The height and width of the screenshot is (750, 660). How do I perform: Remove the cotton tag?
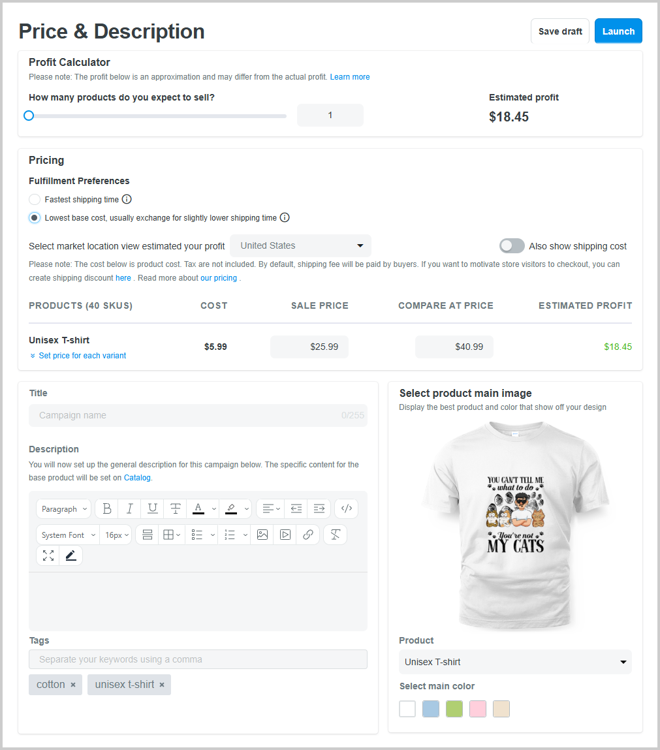[x=73, y=685]
